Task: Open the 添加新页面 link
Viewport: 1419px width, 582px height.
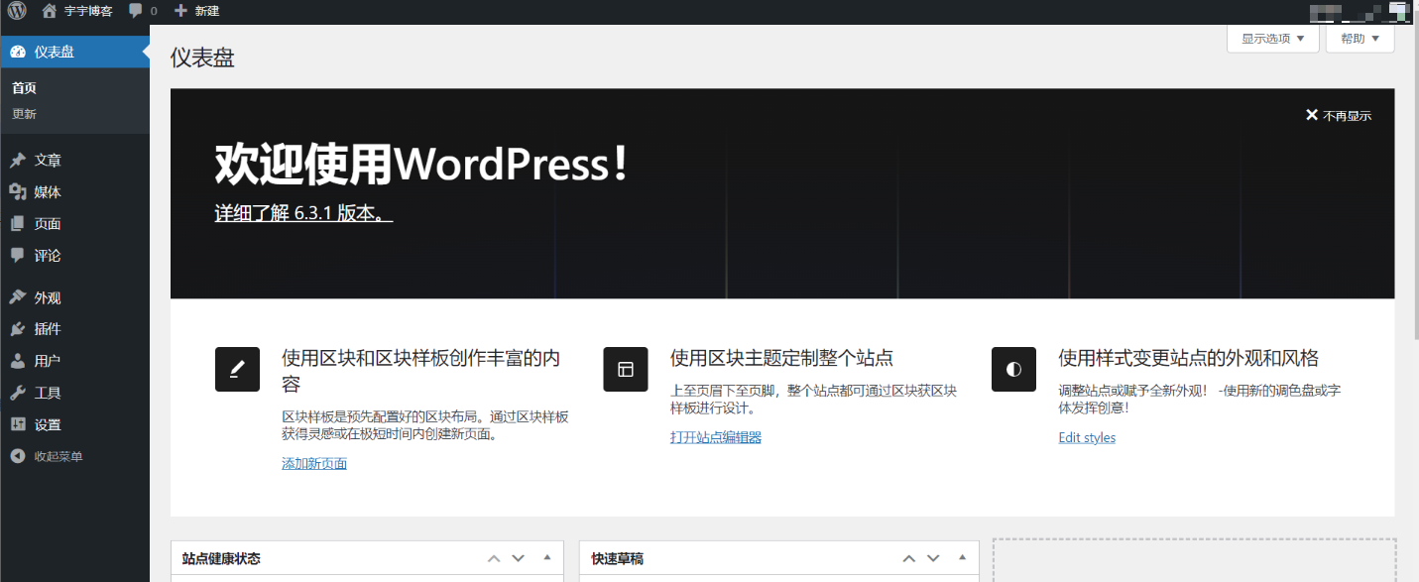Action: [x=314, y=463]
